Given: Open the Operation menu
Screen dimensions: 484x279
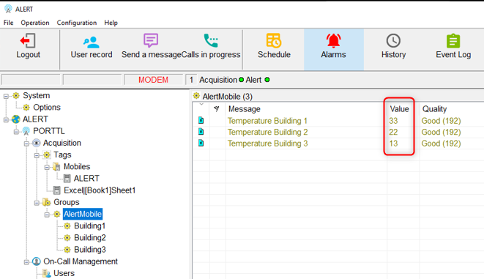Looking at the screenshot, I should click(35, 23).
